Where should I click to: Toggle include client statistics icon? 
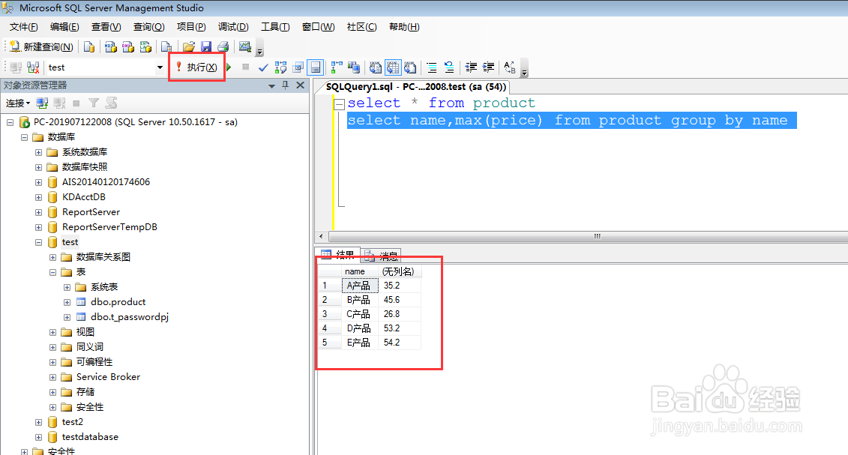(x=354, y=67)
